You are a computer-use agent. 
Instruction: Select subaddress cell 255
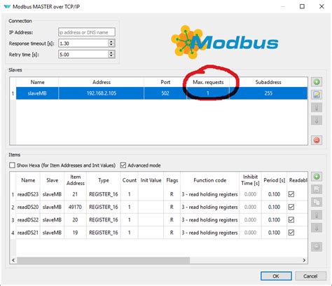coord(268,93)
